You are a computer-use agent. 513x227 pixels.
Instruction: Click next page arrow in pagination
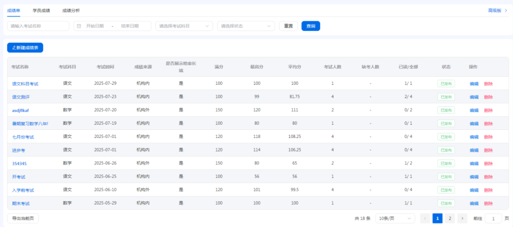pos(462,218)
